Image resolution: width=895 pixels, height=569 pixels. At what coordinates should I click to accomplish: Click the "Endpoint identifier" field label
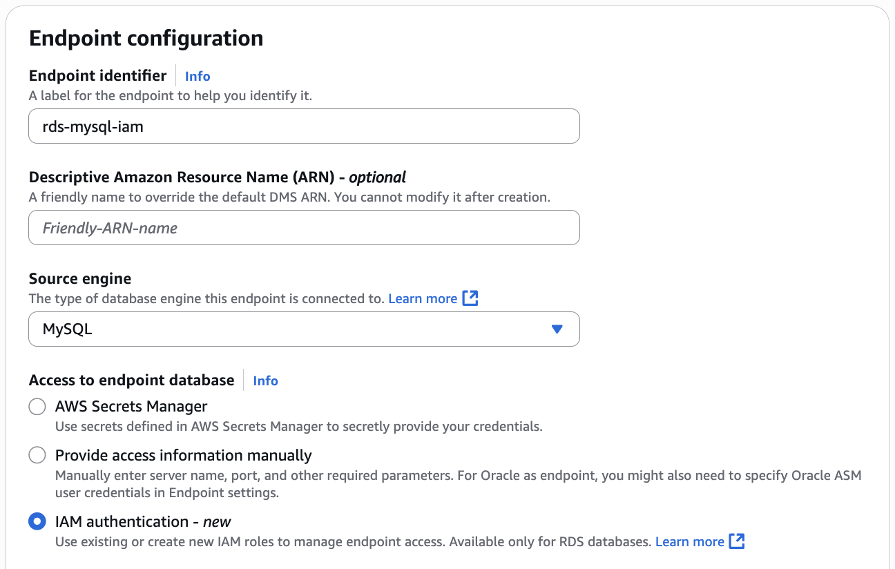click(97, 75)
